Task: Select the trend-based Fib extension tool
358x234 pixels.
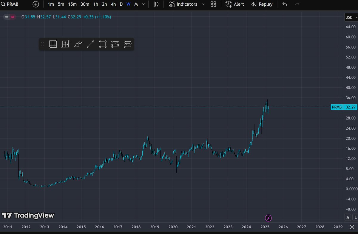Action: click(x=127, y=44)
